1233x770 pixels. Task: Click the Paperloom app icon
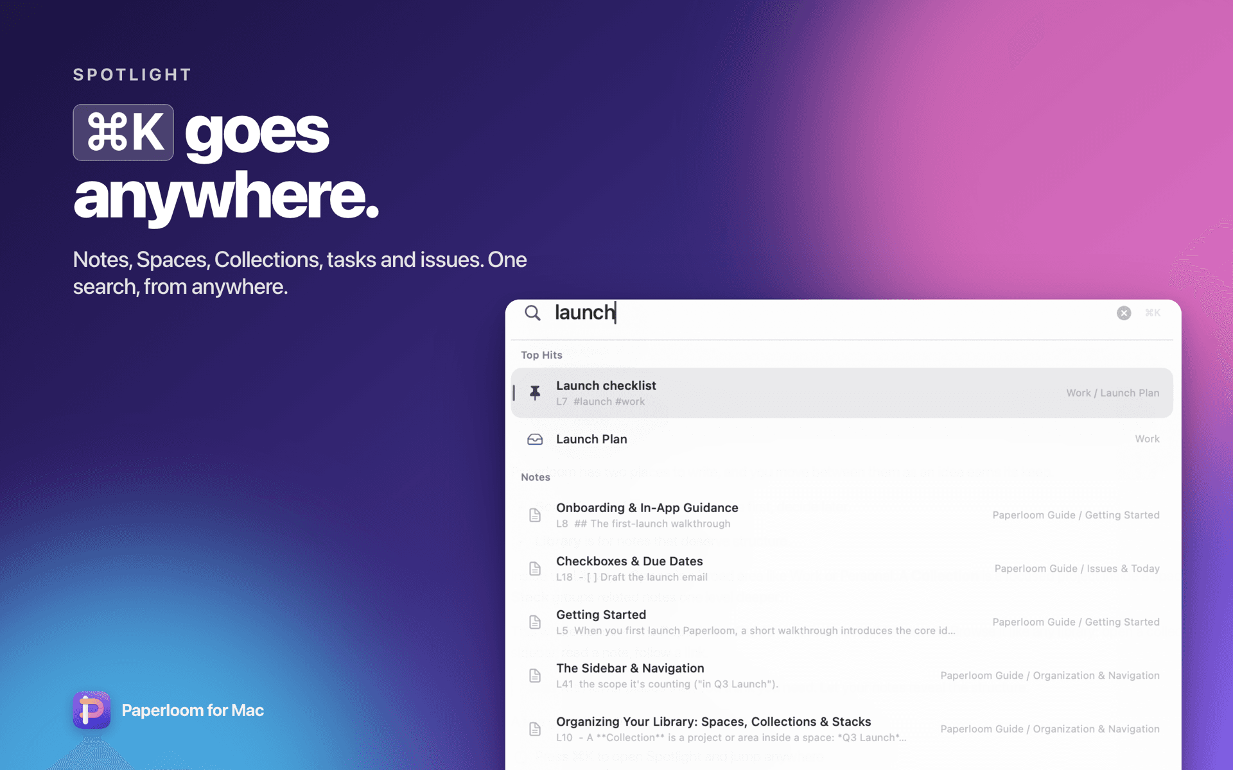tap(91, 710)
